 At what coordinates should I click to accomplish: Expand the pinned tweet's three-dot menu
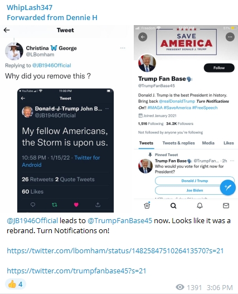pos(232,161)
